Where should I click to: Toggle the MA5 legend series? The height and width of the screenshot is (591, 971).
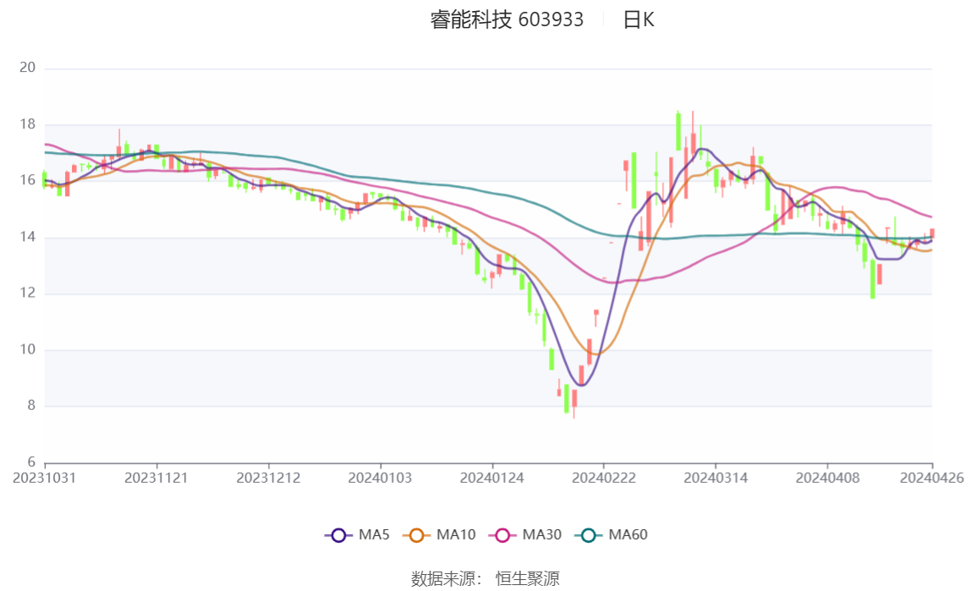[357, 534]
